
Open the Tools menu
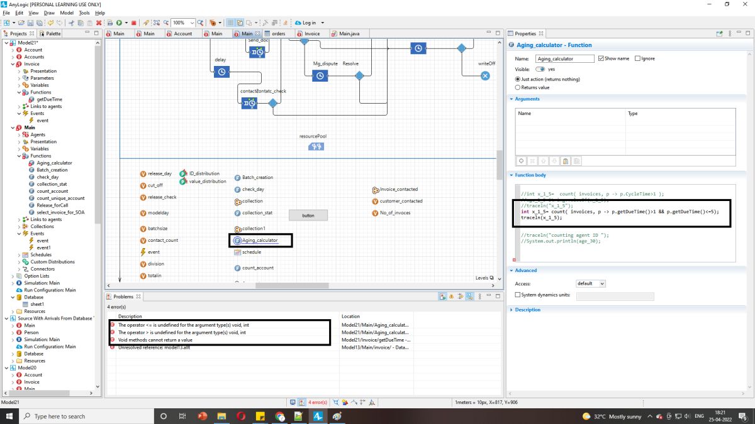[84, 13]
